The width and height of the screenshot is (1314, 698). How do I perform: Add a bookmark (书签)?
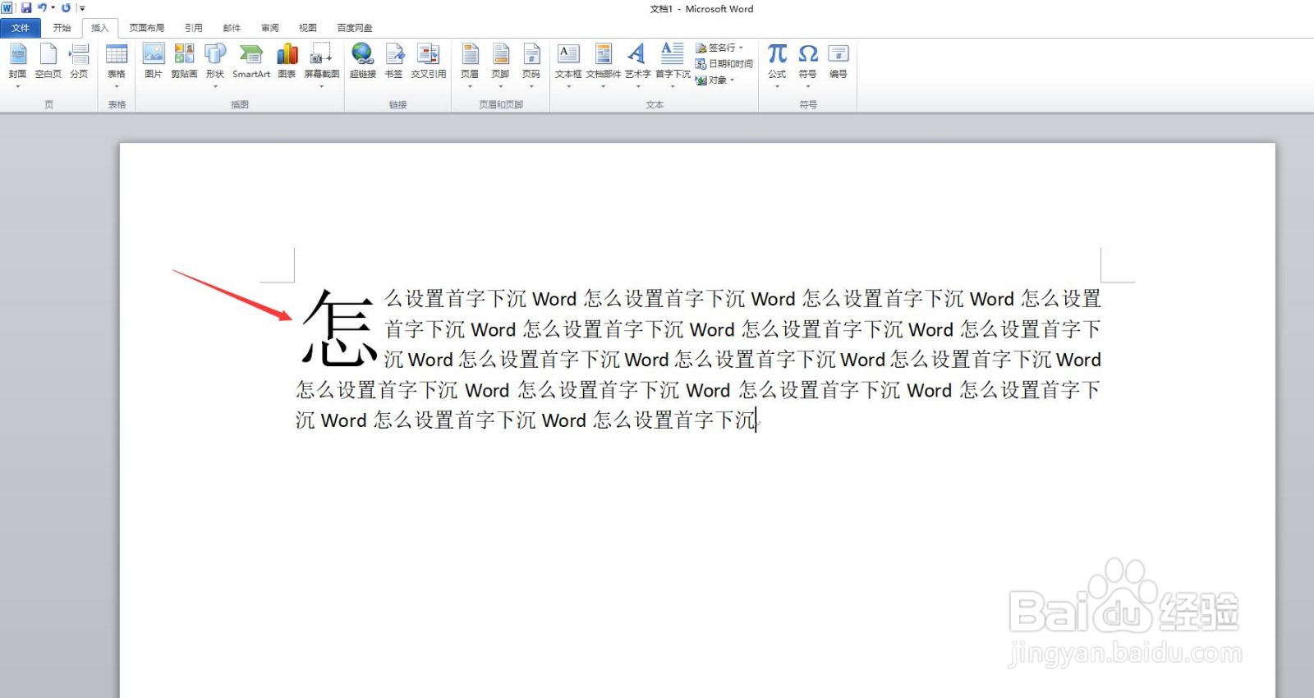pos(394,62)
